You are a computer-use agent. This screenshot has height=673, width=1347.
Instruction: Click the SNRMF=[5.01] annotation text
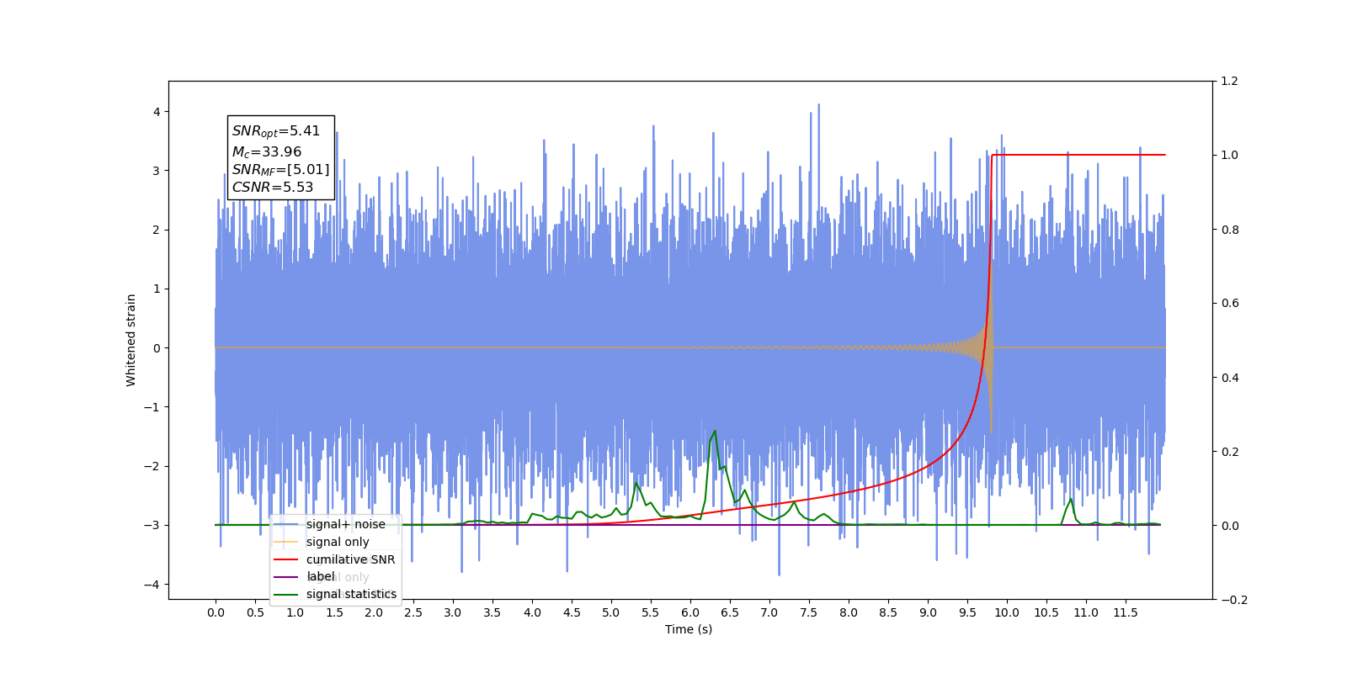pyautogui.click(x=281, y=170)
